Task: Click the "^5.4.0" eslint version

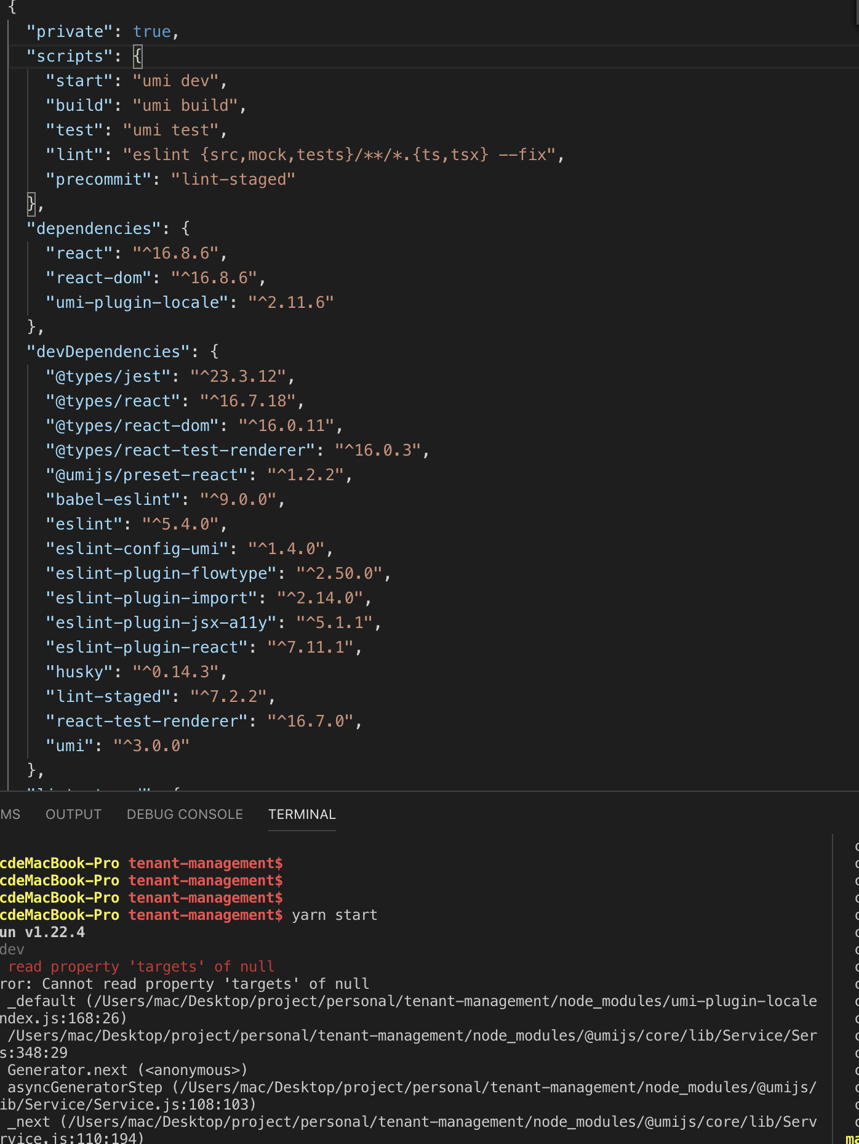Action: pyautogui.click(x=180, y=524)
